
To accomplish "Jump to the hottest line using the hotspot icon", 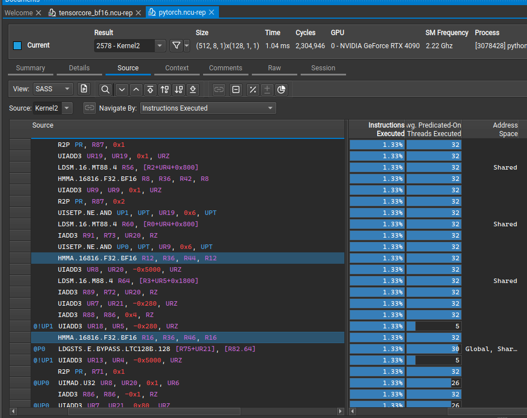I will [151, 89].
